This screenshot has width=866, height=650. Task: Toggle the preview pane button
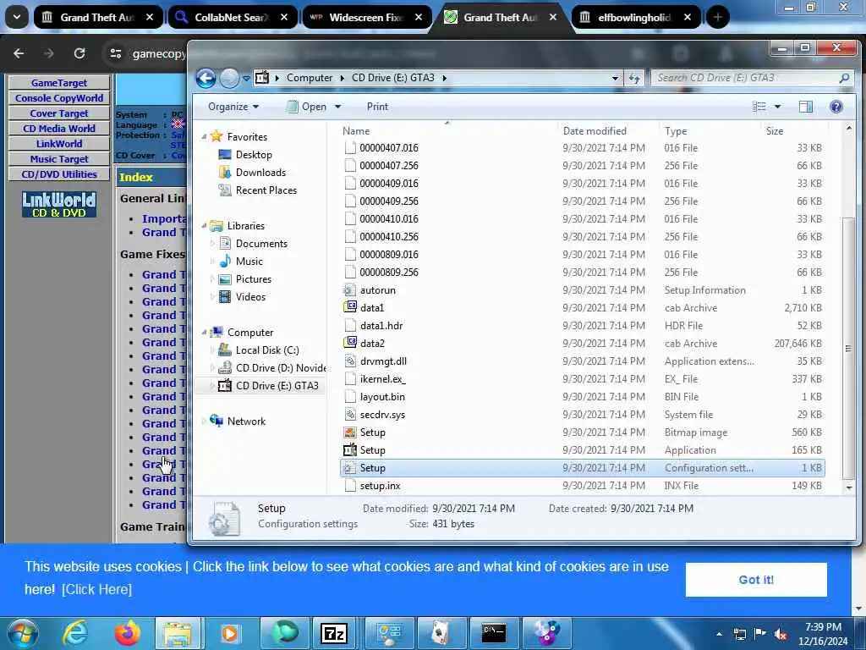pos(806,106)
